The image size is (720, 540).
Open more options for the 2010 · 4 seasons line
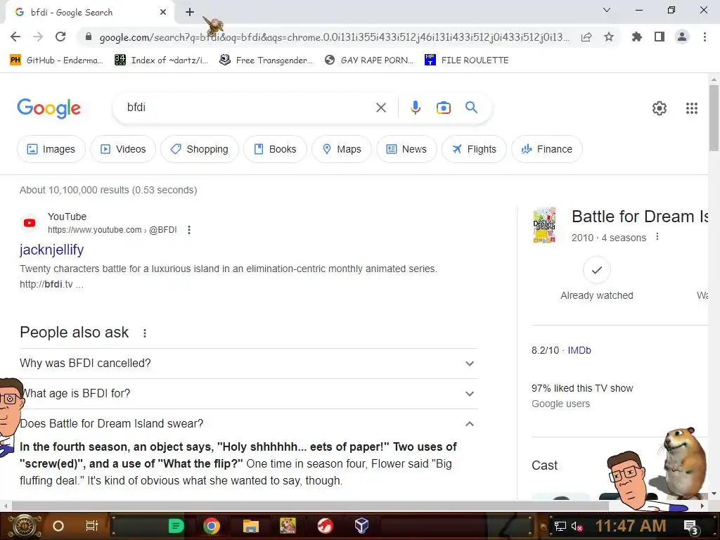pos(657,236)
